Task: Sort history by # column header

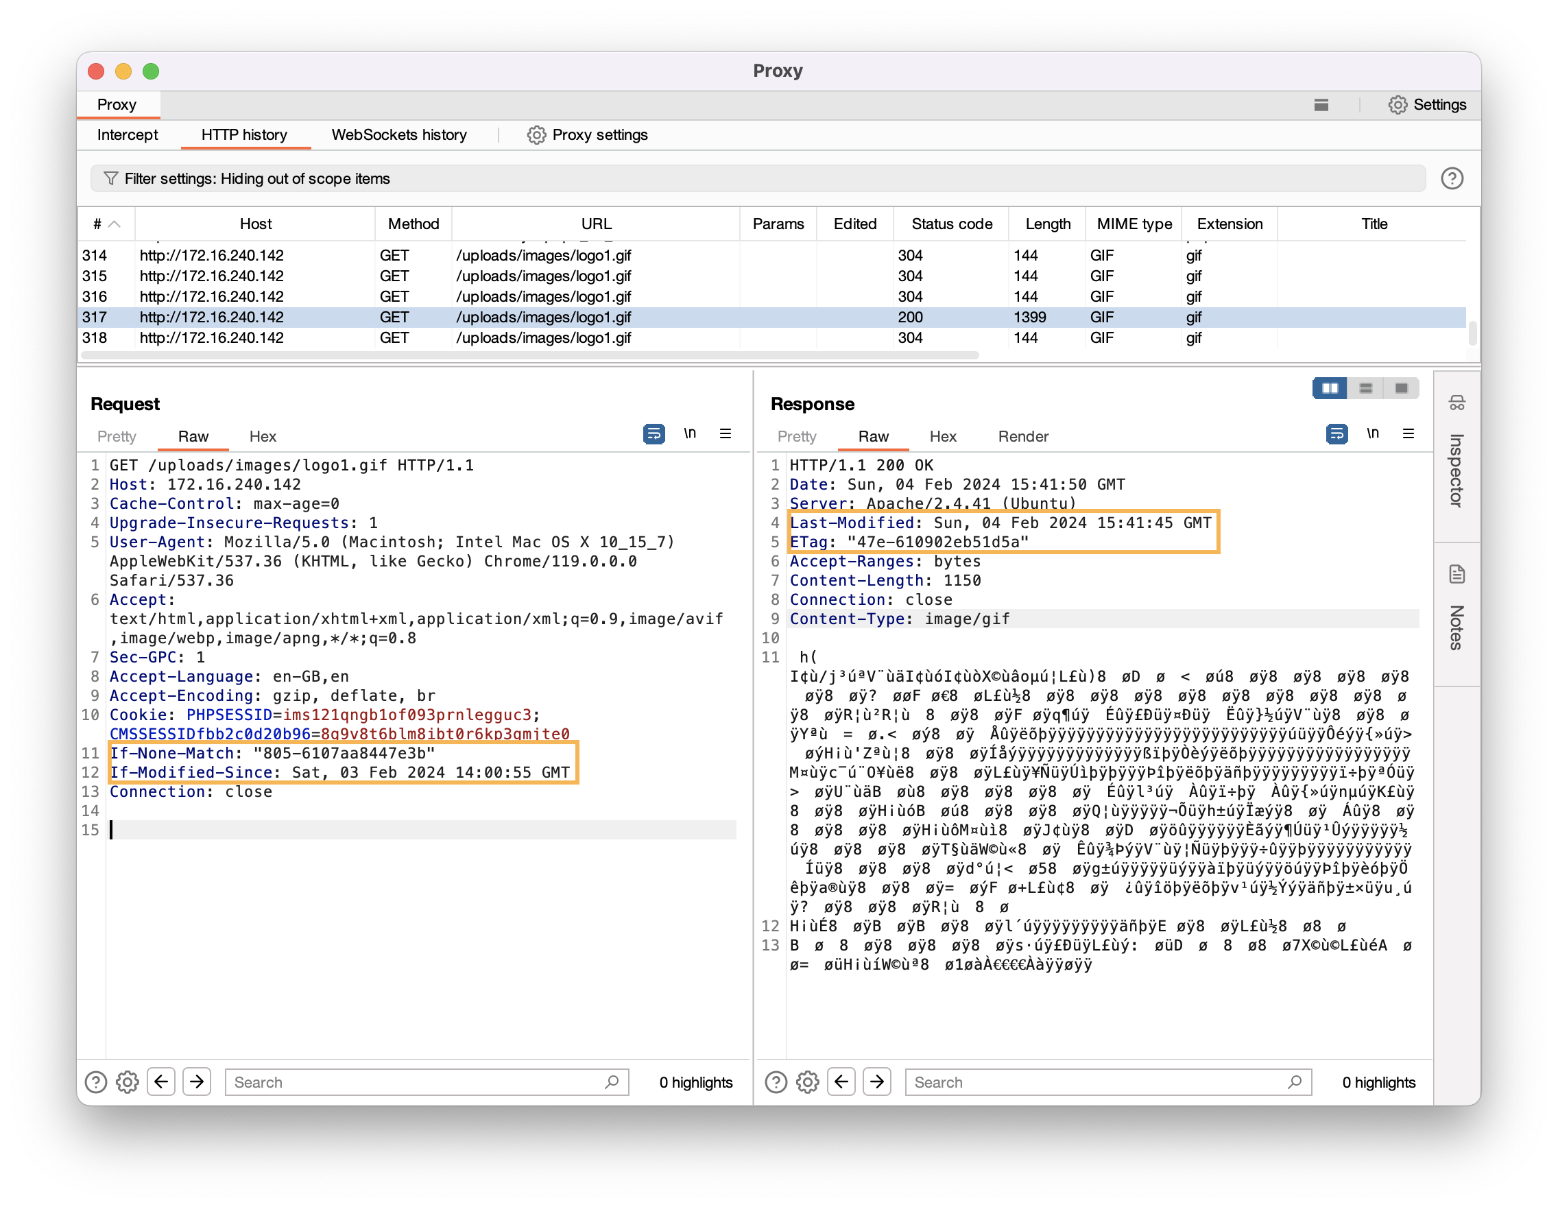Action: click(x=106, y=224)
